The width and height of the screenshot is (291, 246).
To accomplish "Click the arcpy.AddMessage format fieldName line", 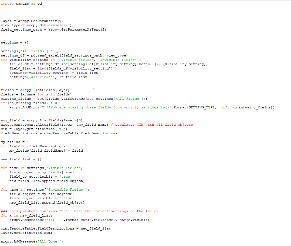I will point(82,220).
